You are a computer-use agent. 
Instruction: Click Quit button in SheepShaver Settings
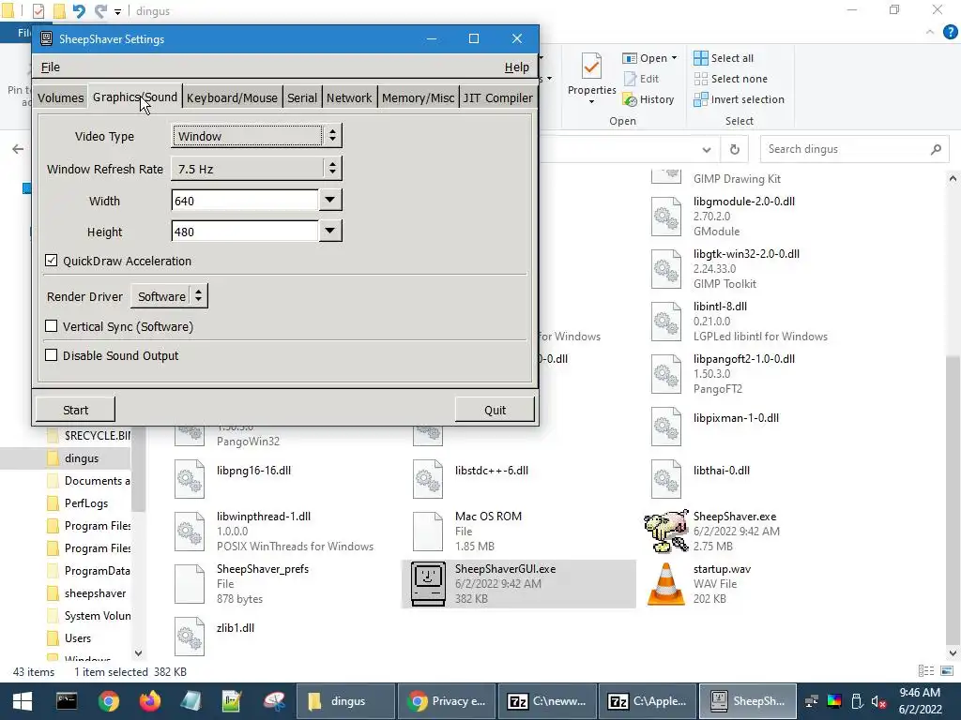495,410
